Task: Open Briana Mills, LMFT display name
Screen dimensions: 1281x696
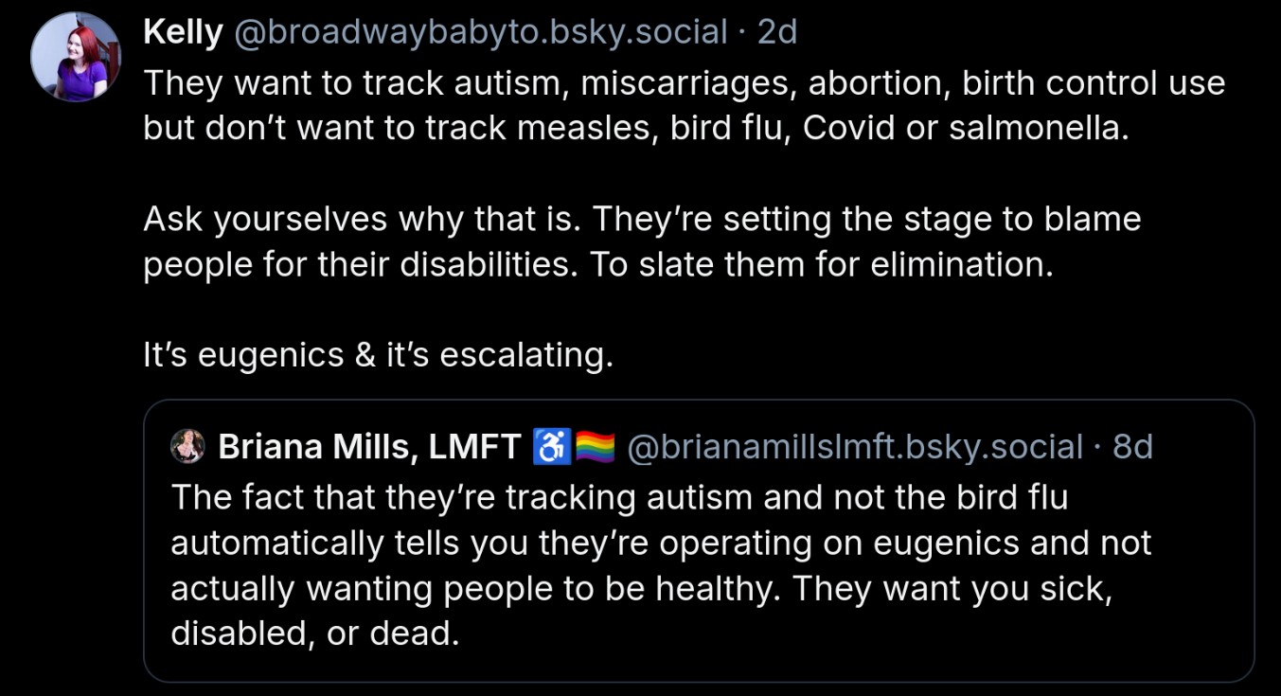Action: (x=369, y=446)
